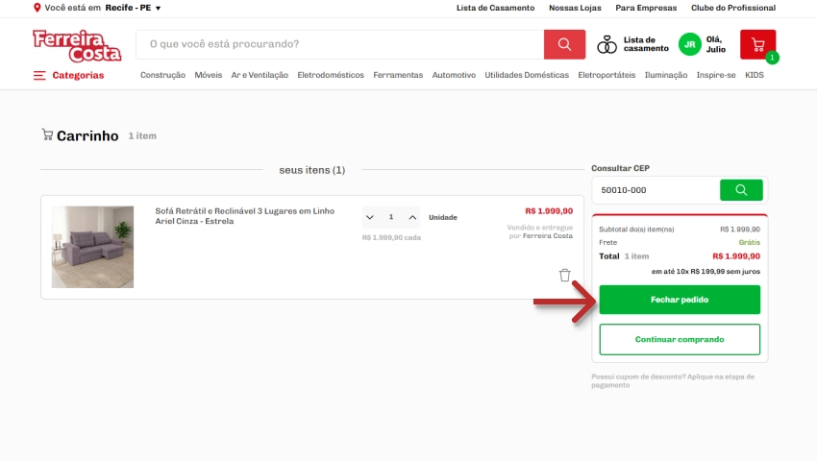Viewport: 817px width, 461px height.
Task: Click the 'seus itens (1)' heading
Action: tap(312, 170)
